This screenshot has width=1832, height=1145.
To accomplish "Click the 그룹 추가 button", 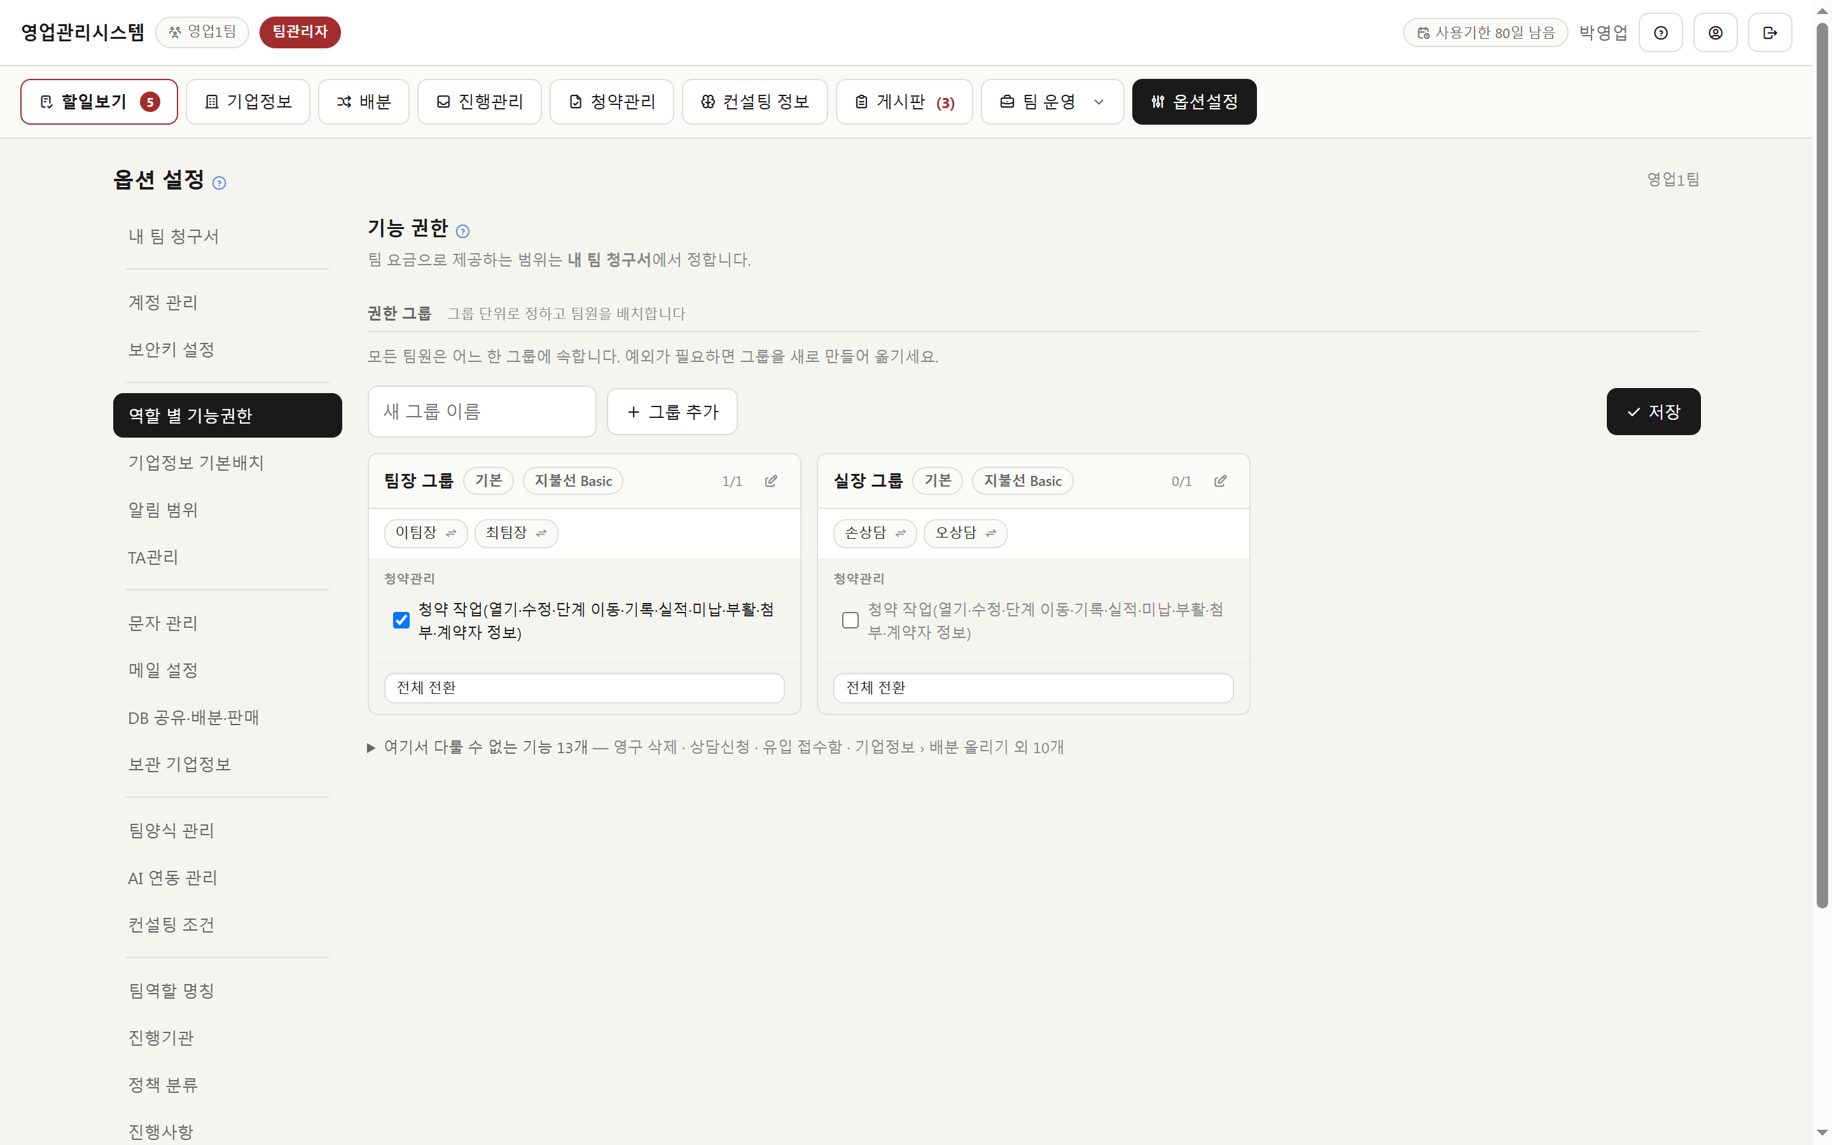I will [x=672, y=412].
